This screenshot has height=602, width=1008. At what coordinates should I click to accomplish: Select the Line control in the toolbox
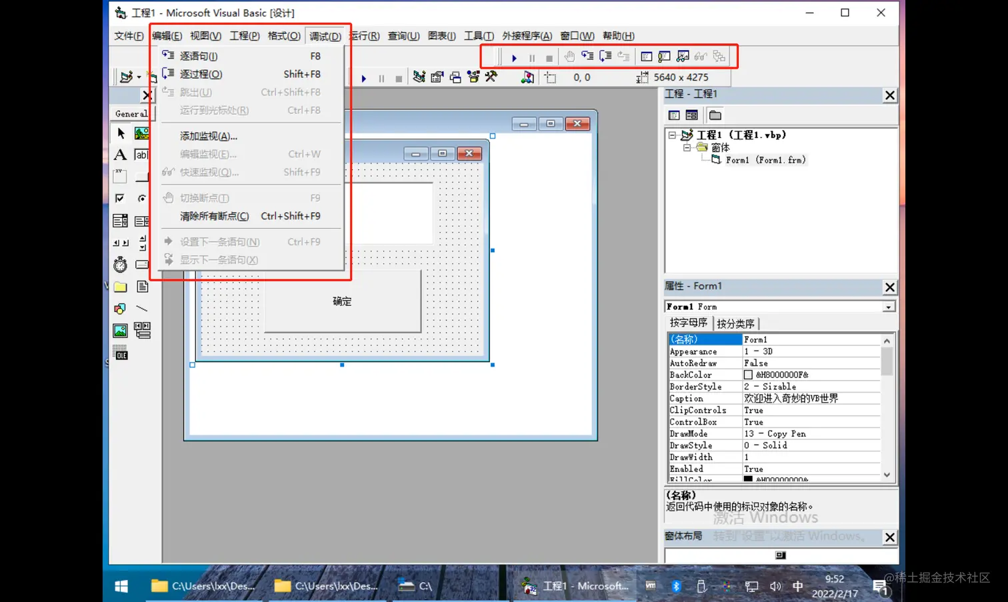click(141, 309)
